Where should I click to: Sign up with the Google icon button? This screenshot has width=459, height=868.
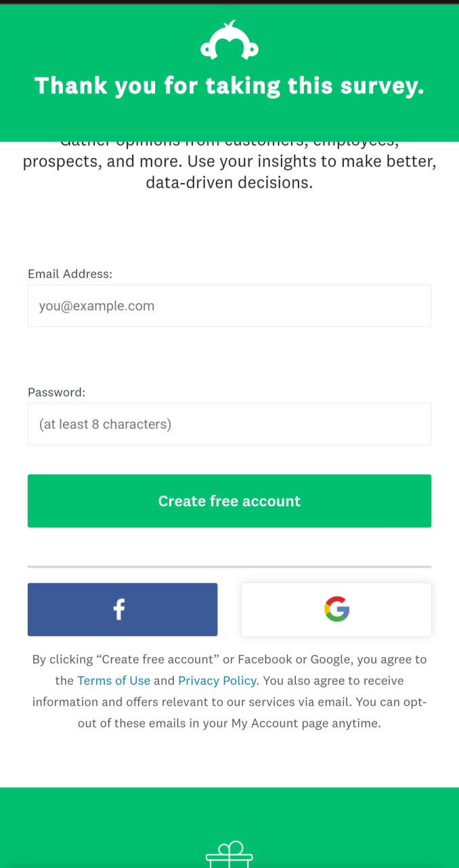click(336, 610)
